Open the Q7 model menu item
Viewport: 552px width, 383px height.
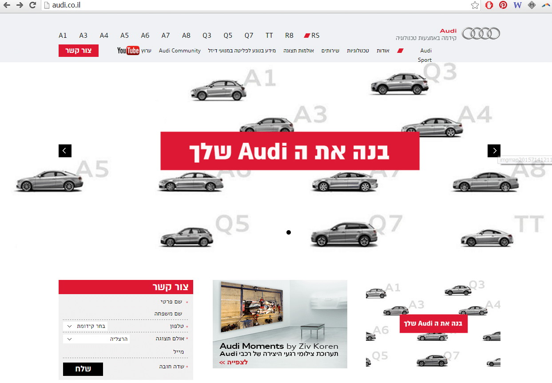pos(249,36)
